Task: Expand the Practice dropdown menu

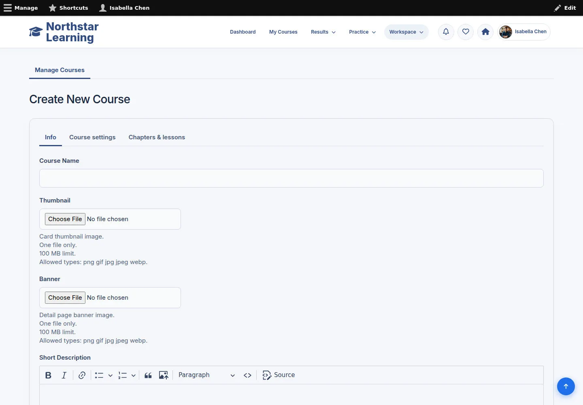Action: coord(362,32)
